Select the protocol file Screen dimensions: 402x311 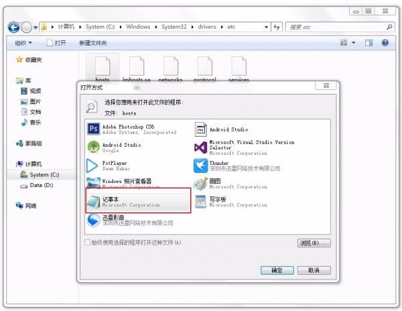(x=205, y=69)
